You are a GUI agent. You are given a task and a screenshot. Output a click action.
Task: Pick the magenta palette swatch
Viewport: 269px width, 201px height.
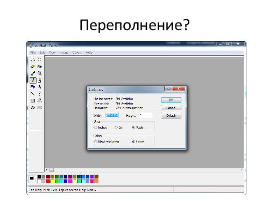click(x=70, y=181)
